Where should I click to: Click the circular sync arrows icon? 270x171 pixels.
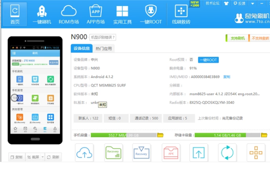coord(227,153)
